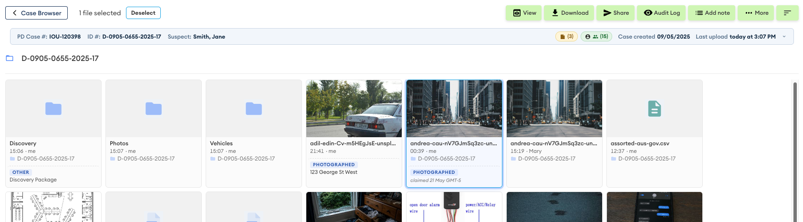Click the vertical scrollbar on the right
Image resolution: width=803 pixels, height=222 pixels.
pos(795,151)
